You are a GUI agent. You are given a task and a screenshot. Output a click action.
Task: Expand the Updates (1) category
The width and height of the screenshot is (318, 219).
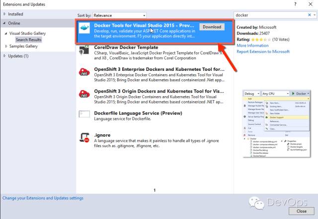[4, 56]
